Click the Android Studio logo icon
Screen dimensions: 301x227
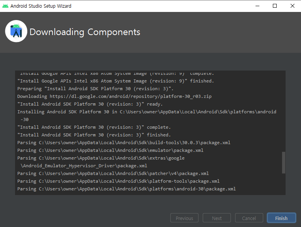tap(16, 31)
